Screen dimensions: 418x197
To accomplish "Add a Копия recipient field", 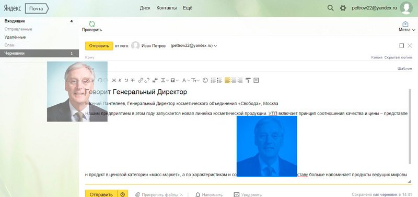I will tap(377, 57).
